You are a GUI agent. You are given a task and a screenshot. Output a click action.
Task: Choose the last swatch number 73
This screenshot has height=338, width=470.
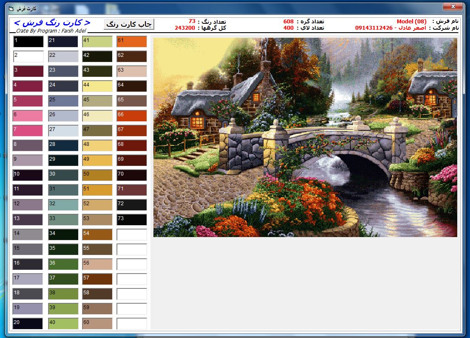click(x=132, y=220)
